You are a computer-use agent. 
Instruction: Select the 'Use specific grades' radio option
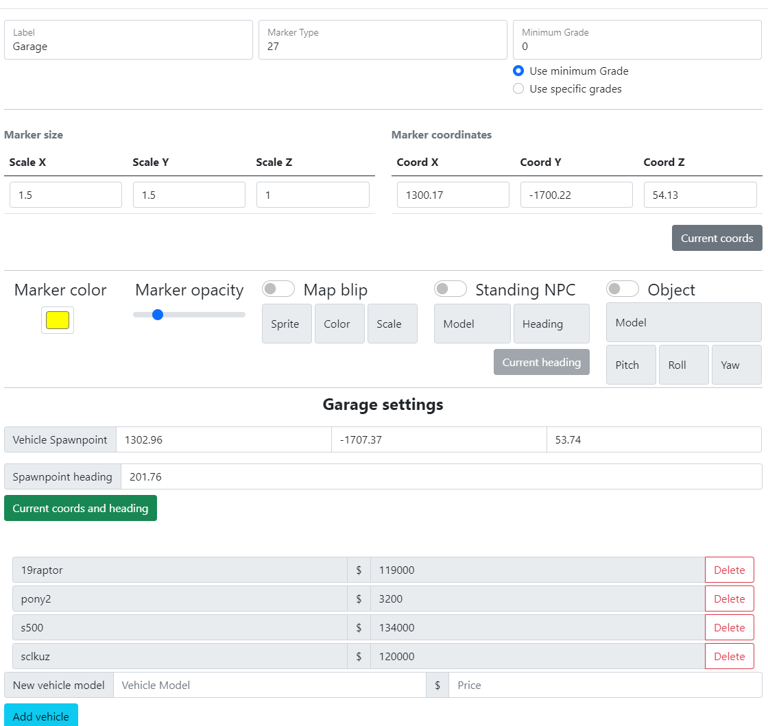click(518, 89)
